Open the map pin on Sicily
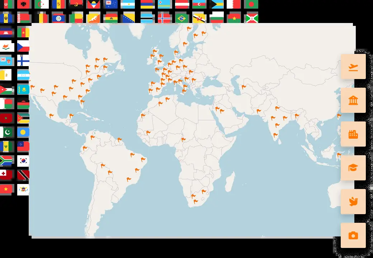 pos(184,91)
